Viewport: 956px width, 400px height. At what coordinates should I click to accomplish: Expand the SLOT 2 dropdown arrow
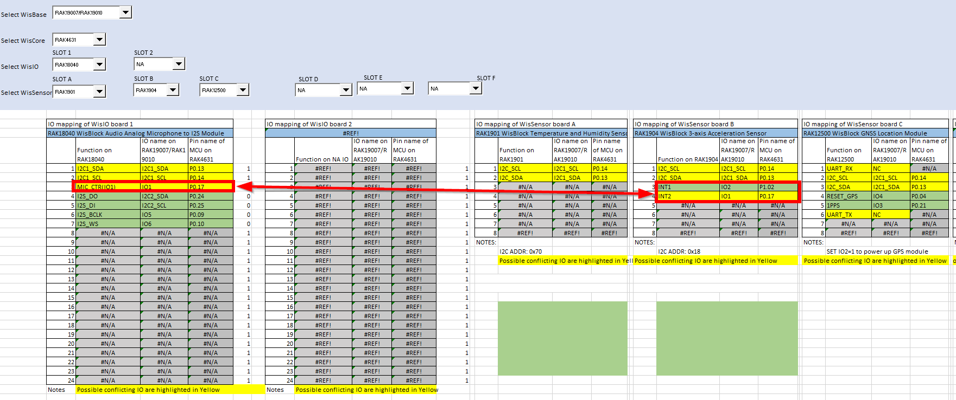point(179,64)
